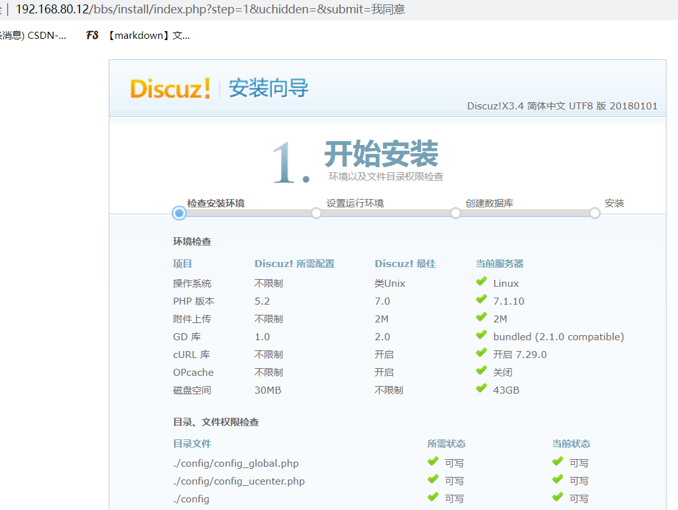
Task: Click the 检查安装环境 step circle
Action: [x=179, y=213]
